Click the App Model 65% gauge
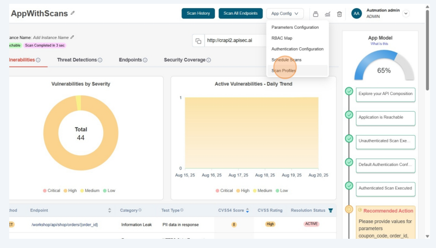The height and width of the screenshot is (248, 436). (x=383, y=68)
